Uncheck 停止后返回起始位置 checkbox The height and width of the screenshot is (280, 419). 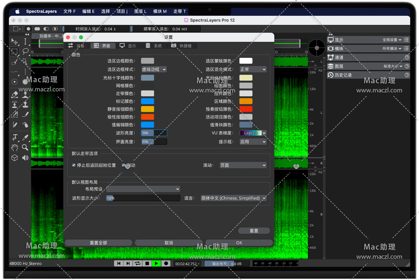coord(74,165)
